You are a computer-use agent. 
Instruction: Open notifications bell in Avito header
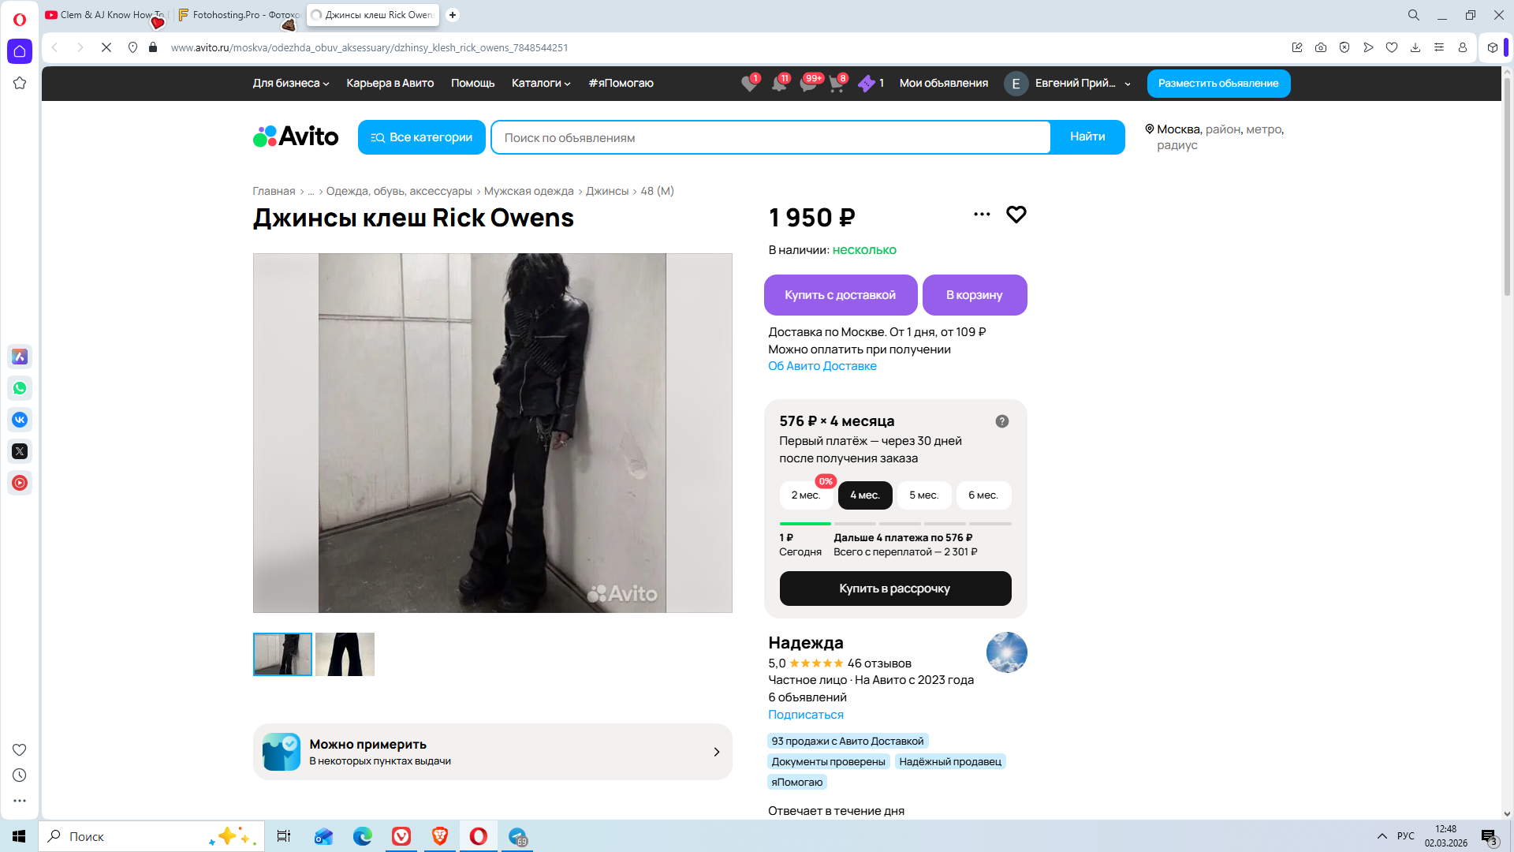click(x=779, y=84)
